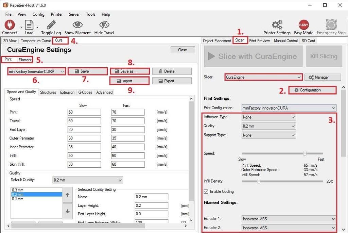Open the Load dropdown arrow

point(37,27)
